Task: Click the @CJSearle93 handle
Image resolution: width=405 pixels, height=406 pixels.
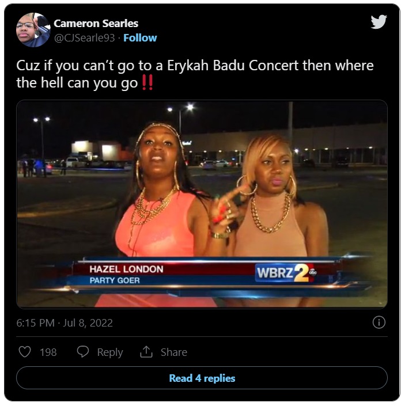Action: click(x=84, y=38)
